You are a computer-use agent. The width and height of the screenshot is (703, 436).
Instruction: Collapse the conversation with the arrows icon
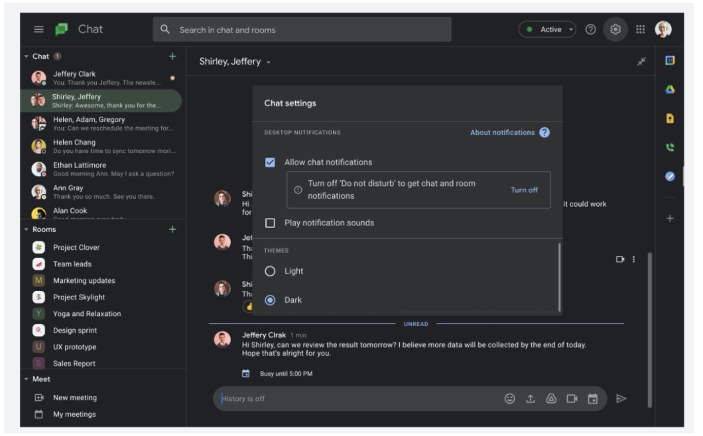point(641,62)
